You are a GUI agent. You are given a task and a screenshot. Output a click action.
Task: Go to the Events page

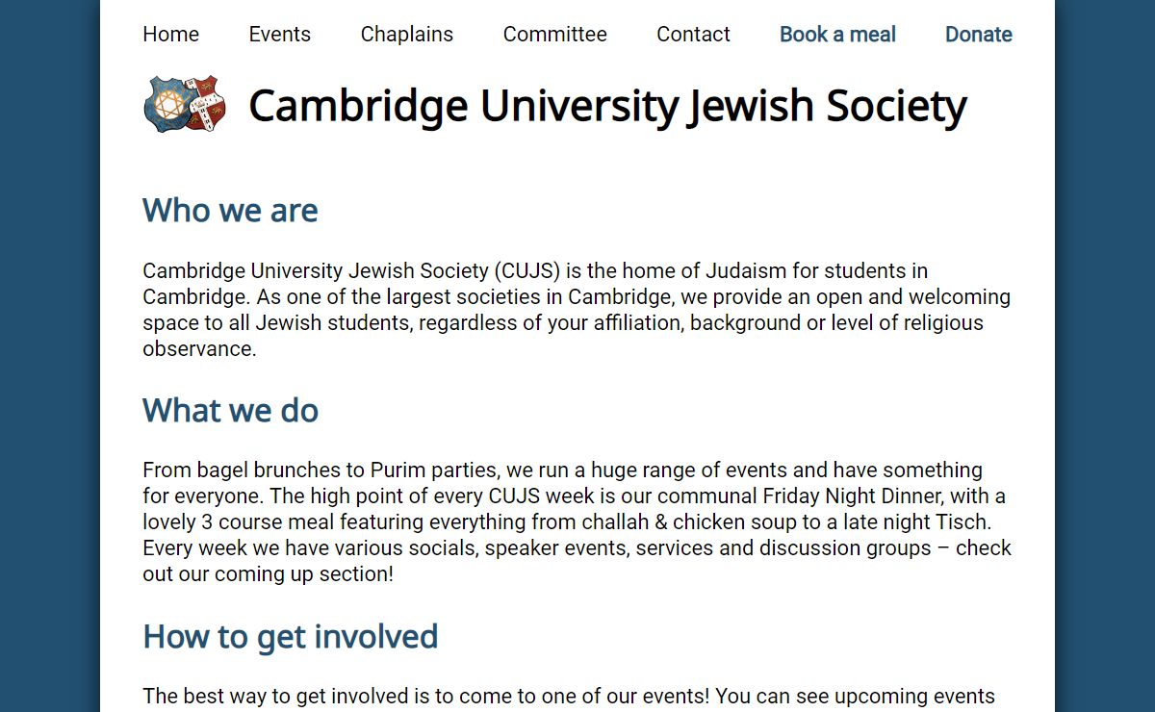(279, 35)
